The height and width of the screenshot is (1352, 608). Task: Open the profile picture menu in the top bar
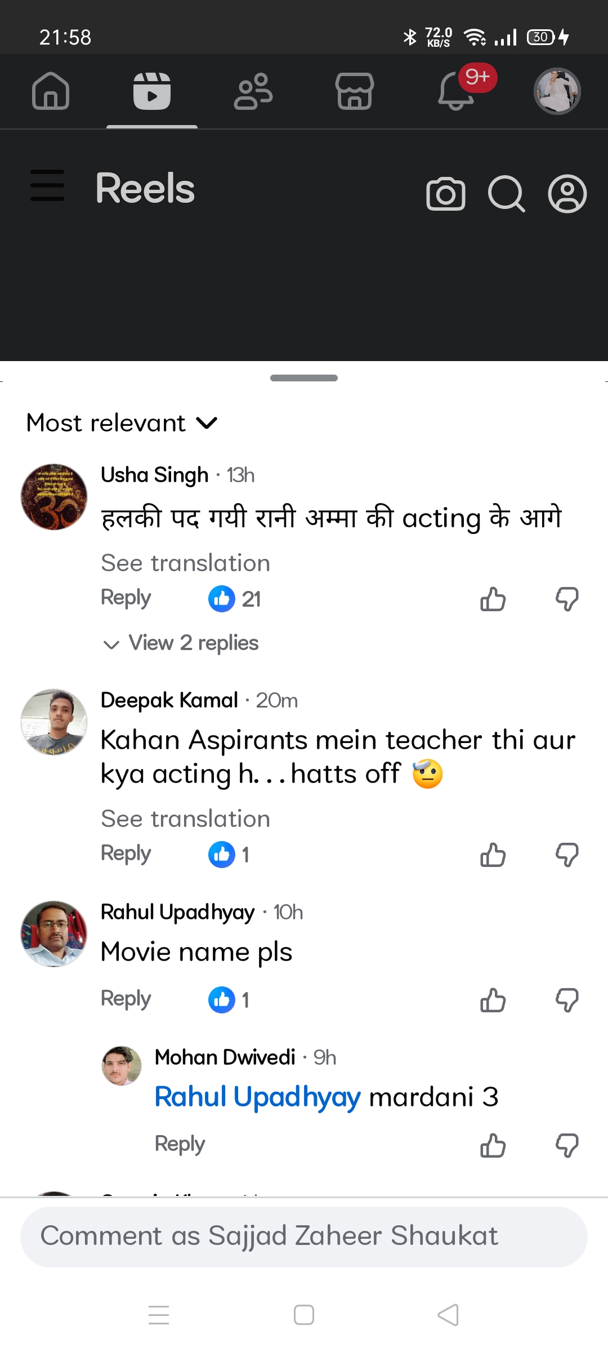coord(557,91)
